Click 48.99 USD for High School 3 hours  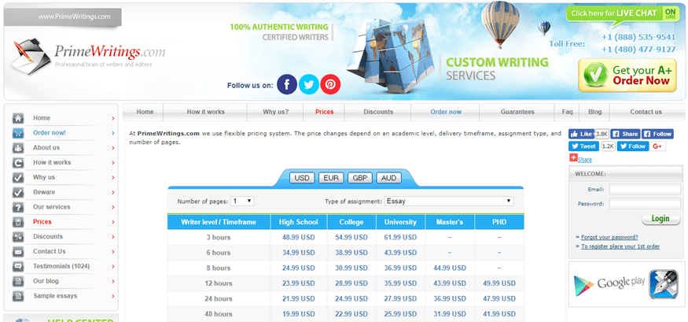pos(298,238)
